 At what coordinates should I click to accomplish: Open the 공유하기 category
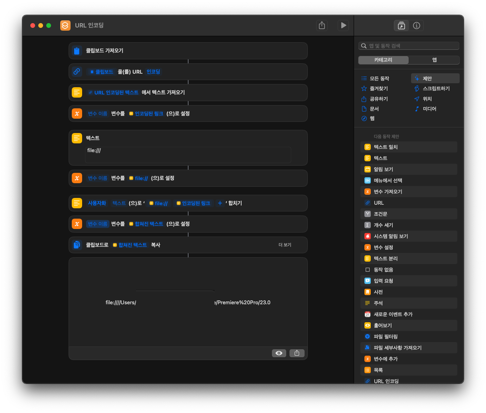pyautogui.click(x=374, y=99)
